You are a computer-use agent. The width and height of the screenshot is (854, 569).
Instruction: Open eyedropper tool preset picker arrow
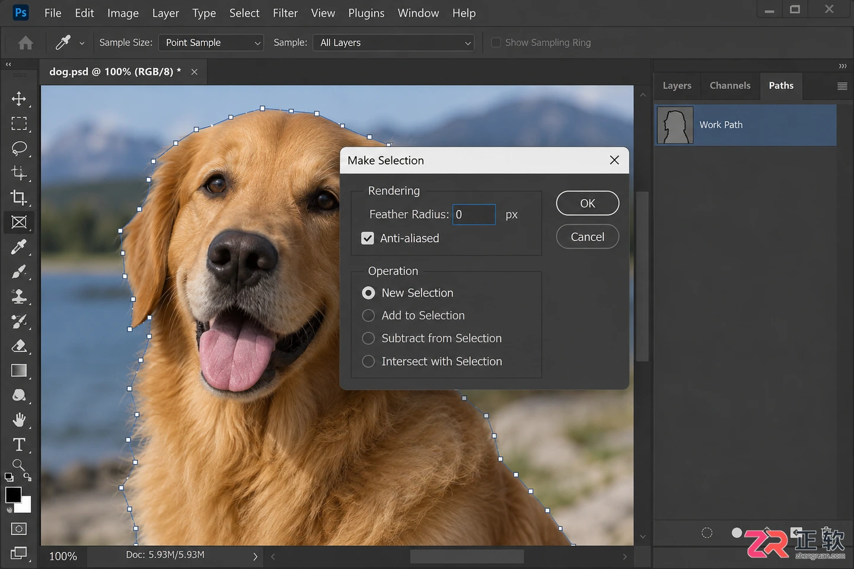(x=82, y=43)
